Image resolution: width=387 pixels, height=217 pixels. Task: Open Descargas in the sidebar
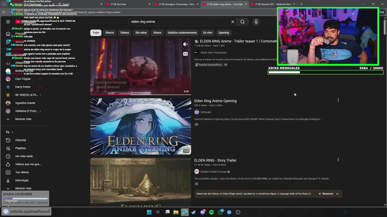(22, 180)
